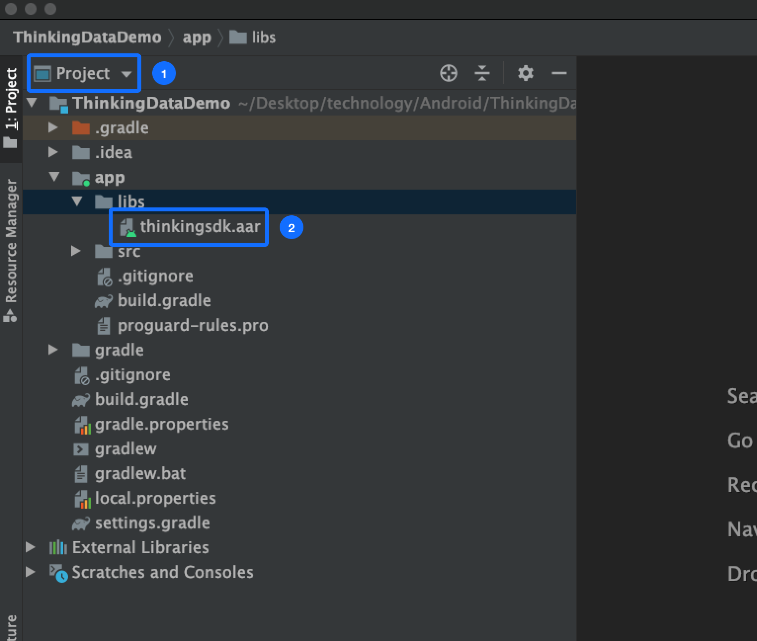The width and height of the screenshot is (757, 641).
Task: Select the local.properties file
Action: click(155, 498)
